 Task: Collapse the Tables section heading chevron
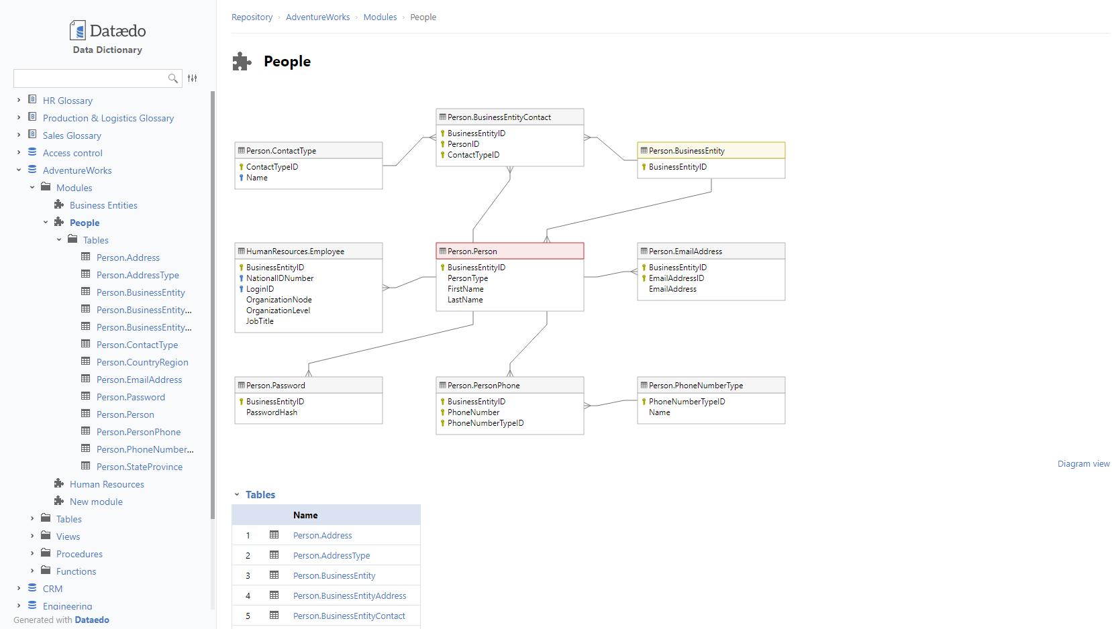[237, 495]
